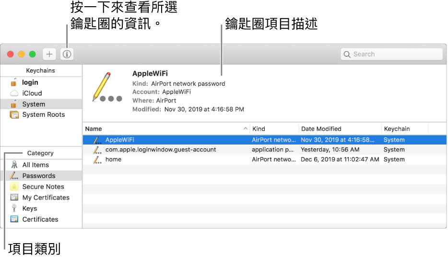The height and width of the screenshot is (257, 448).
Task: Show the Secure Notes category
Action: 41,187
